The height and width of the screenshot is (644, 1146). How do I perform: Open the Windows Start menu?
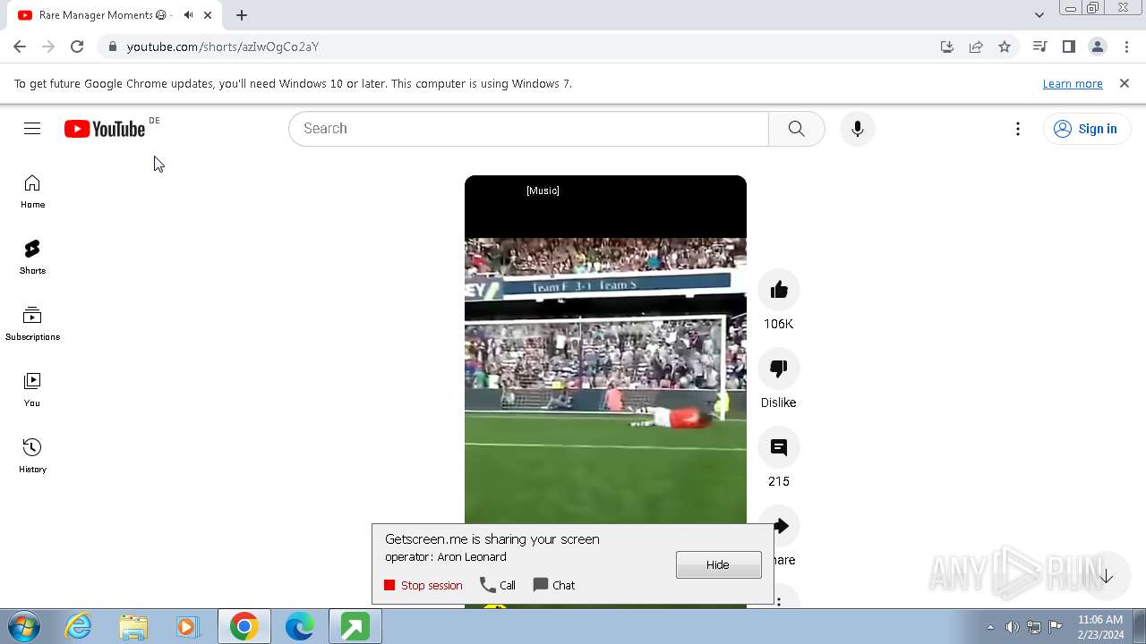click(x=24, y=627)
